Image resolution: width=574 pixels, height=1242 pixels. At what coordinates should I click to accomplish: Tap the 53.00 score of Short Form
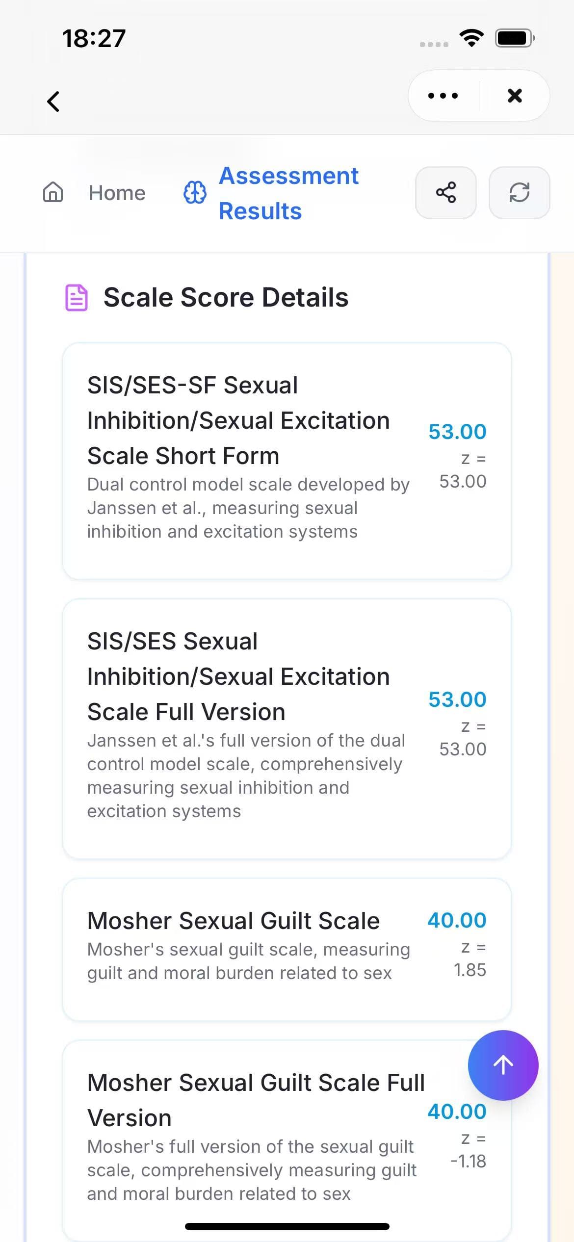[x=457, y=432]
